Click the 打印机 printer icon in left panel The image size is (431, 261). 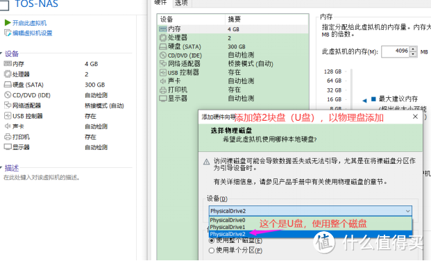point(8,137)
